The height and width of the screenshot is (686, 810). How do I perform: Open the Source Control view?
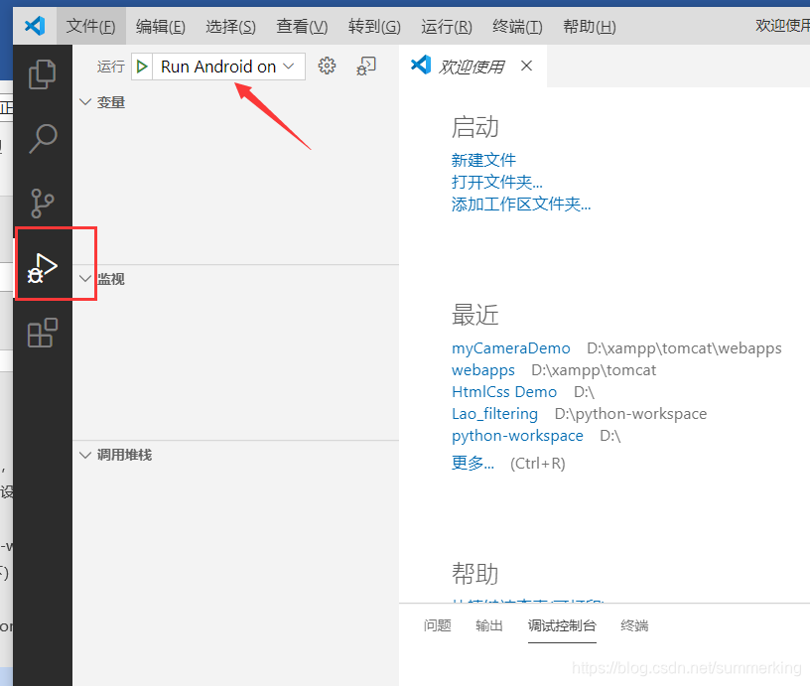[43, 203]
